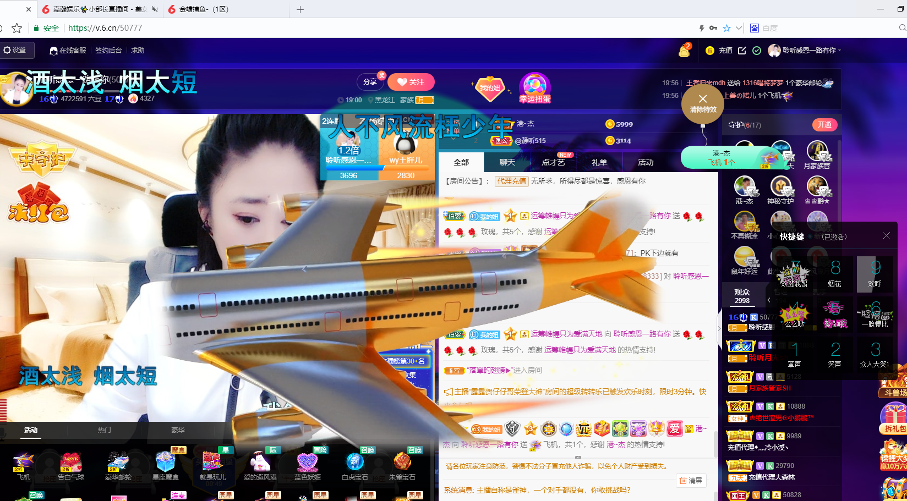Viewport: 907px width, 501px height.
Task: Follow the streamer with 关注 button
Action: pyautogui.click(x=411, y=82)
